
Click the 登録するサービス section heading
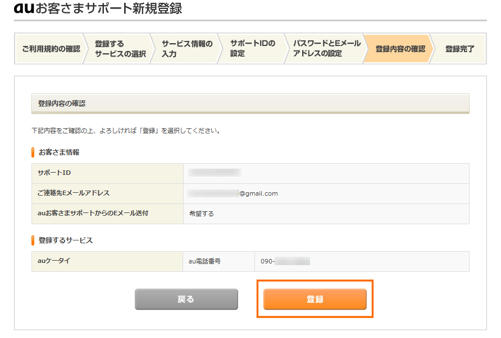(65, 240)
